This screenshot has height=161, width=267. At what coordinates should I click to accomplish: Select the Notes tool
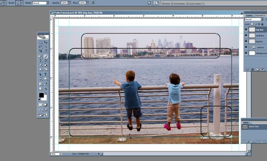click(40, 84)
